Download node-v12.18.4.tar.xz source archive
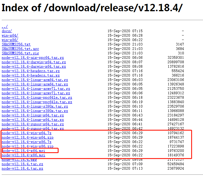The image size is (203, 185). click(22, 168)
